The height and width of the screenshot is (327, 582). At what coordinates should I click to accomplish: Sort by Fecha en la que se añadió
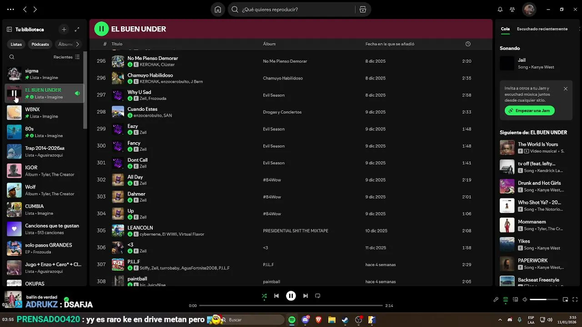(390, 44)
